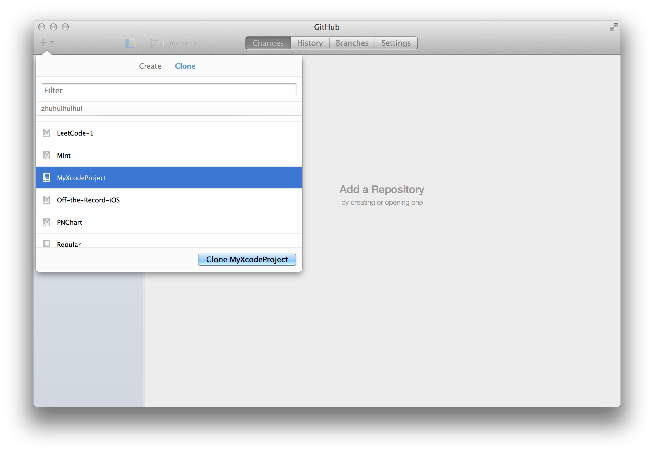Click the fork icon beside Mint
The height and width of the screenshot is (453, 654).
click(x=46, y=155)
